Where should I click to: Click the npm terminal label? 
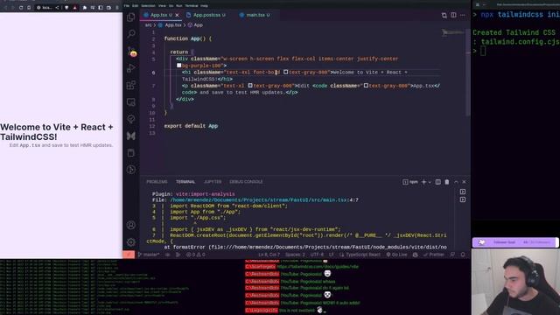click(x=410, y=182)
